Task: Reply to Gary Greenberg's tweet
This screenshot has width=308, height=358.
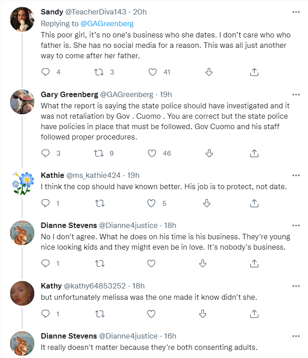Action: [x=45, y=153]
